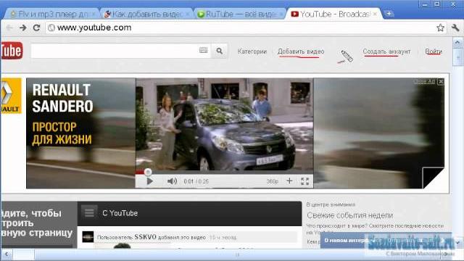
Task: Open the on-screen keyboard icon in search box
Action: tap(203, 50)
